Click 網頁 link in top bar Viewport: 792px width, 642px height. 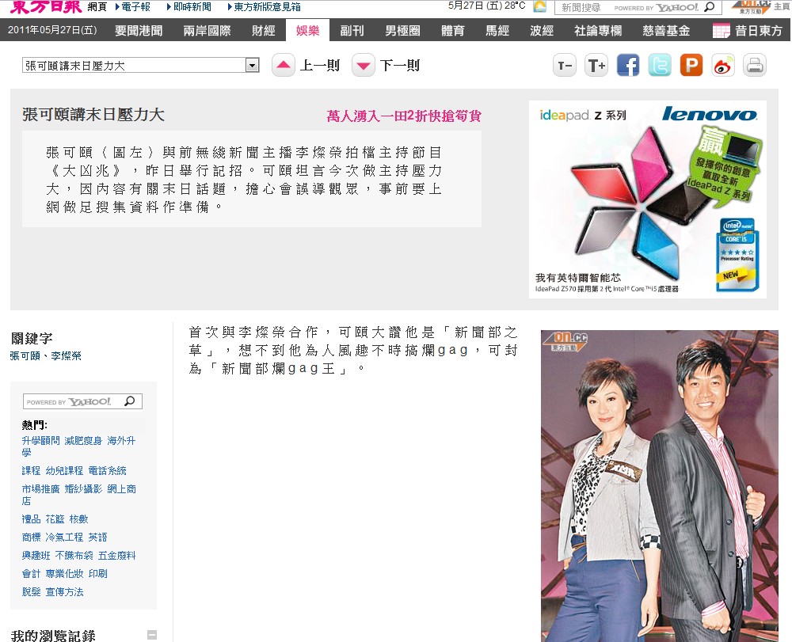(x=97, y=7)
